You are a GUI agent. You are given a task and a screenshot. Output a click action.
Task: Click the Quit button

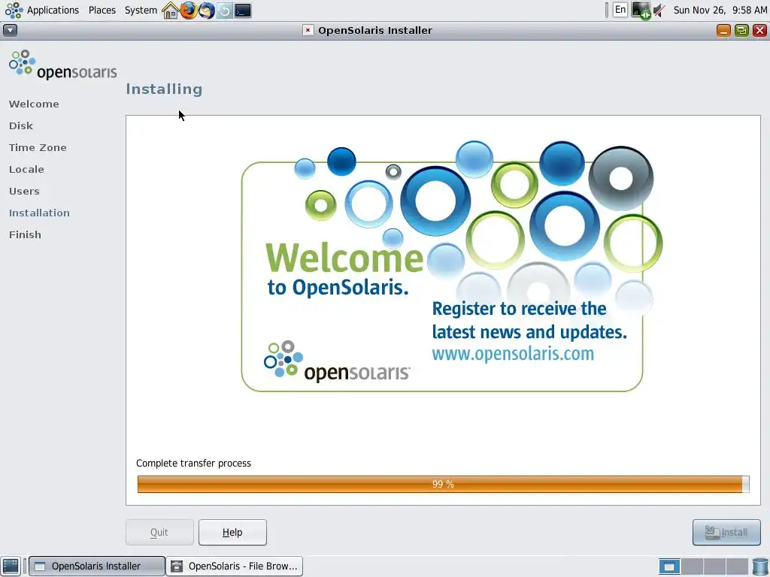click(x=159, y=533)
